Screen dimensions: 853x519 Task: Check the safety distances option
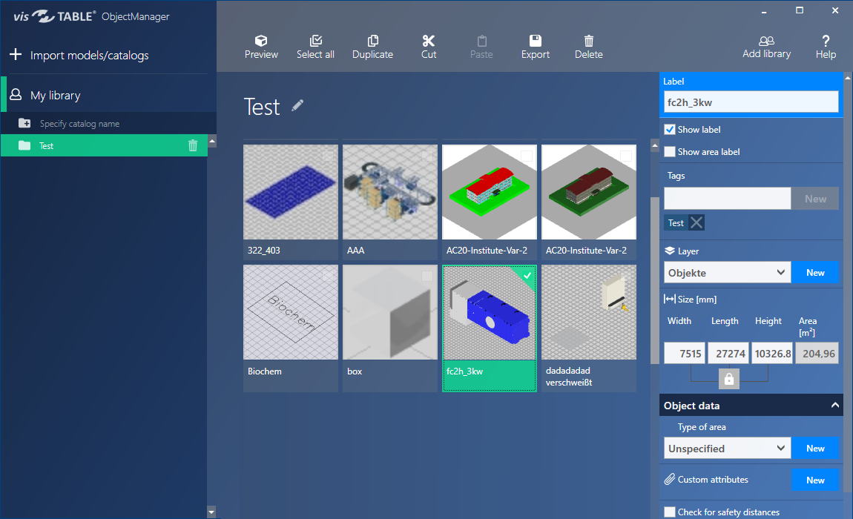click(670, 512)
